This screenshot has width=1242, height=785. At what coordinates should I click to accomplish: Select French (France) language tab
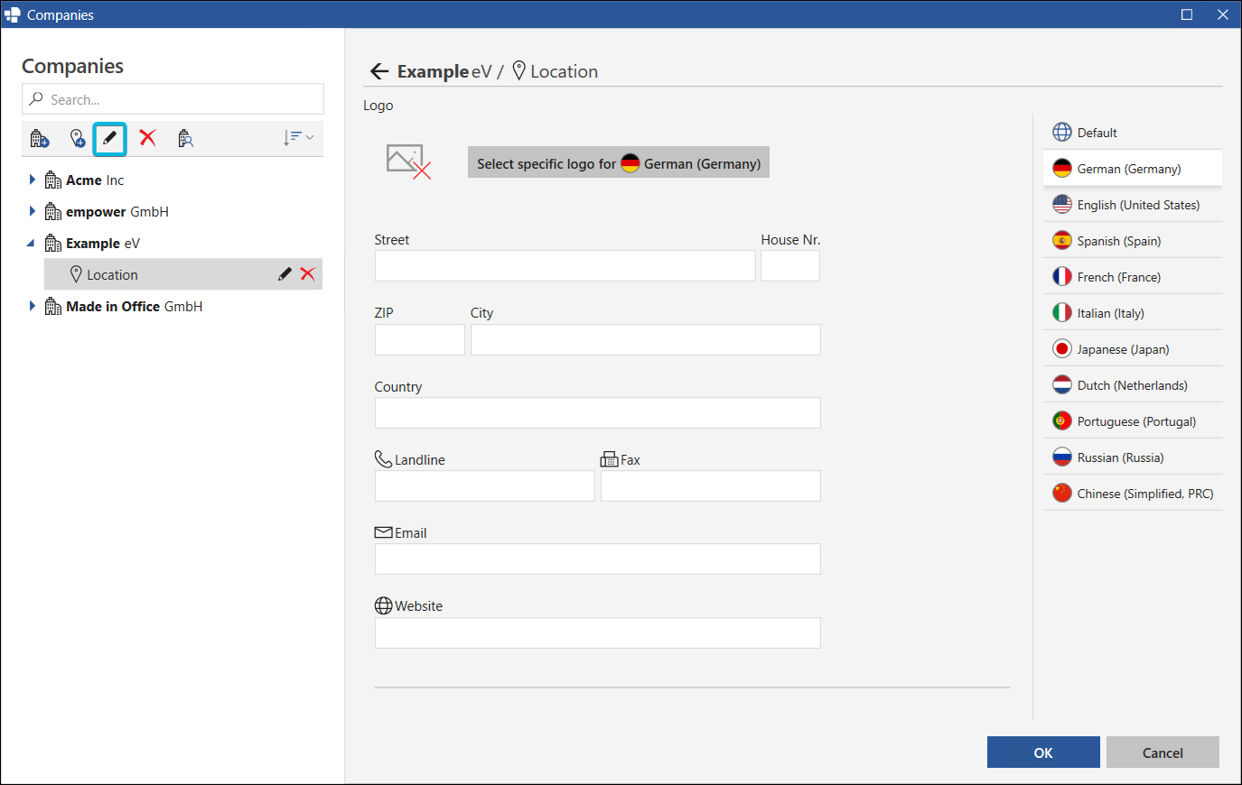pos(1133,276)
